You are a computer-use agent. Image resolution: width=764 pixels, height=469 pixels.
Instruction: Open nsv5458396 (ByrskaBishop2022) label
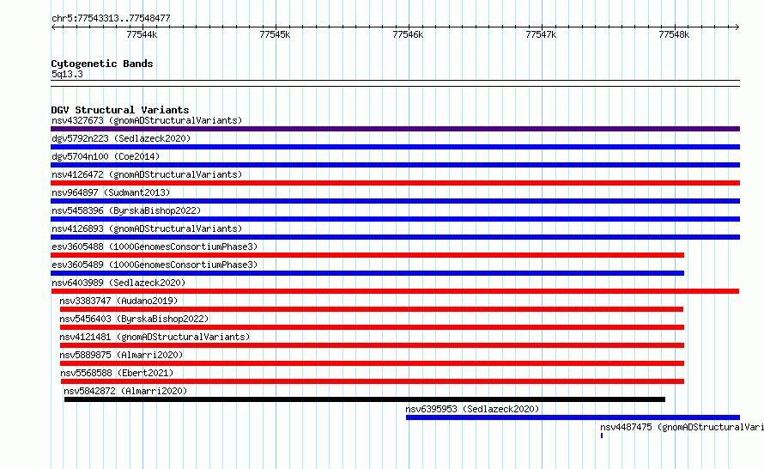126,210
